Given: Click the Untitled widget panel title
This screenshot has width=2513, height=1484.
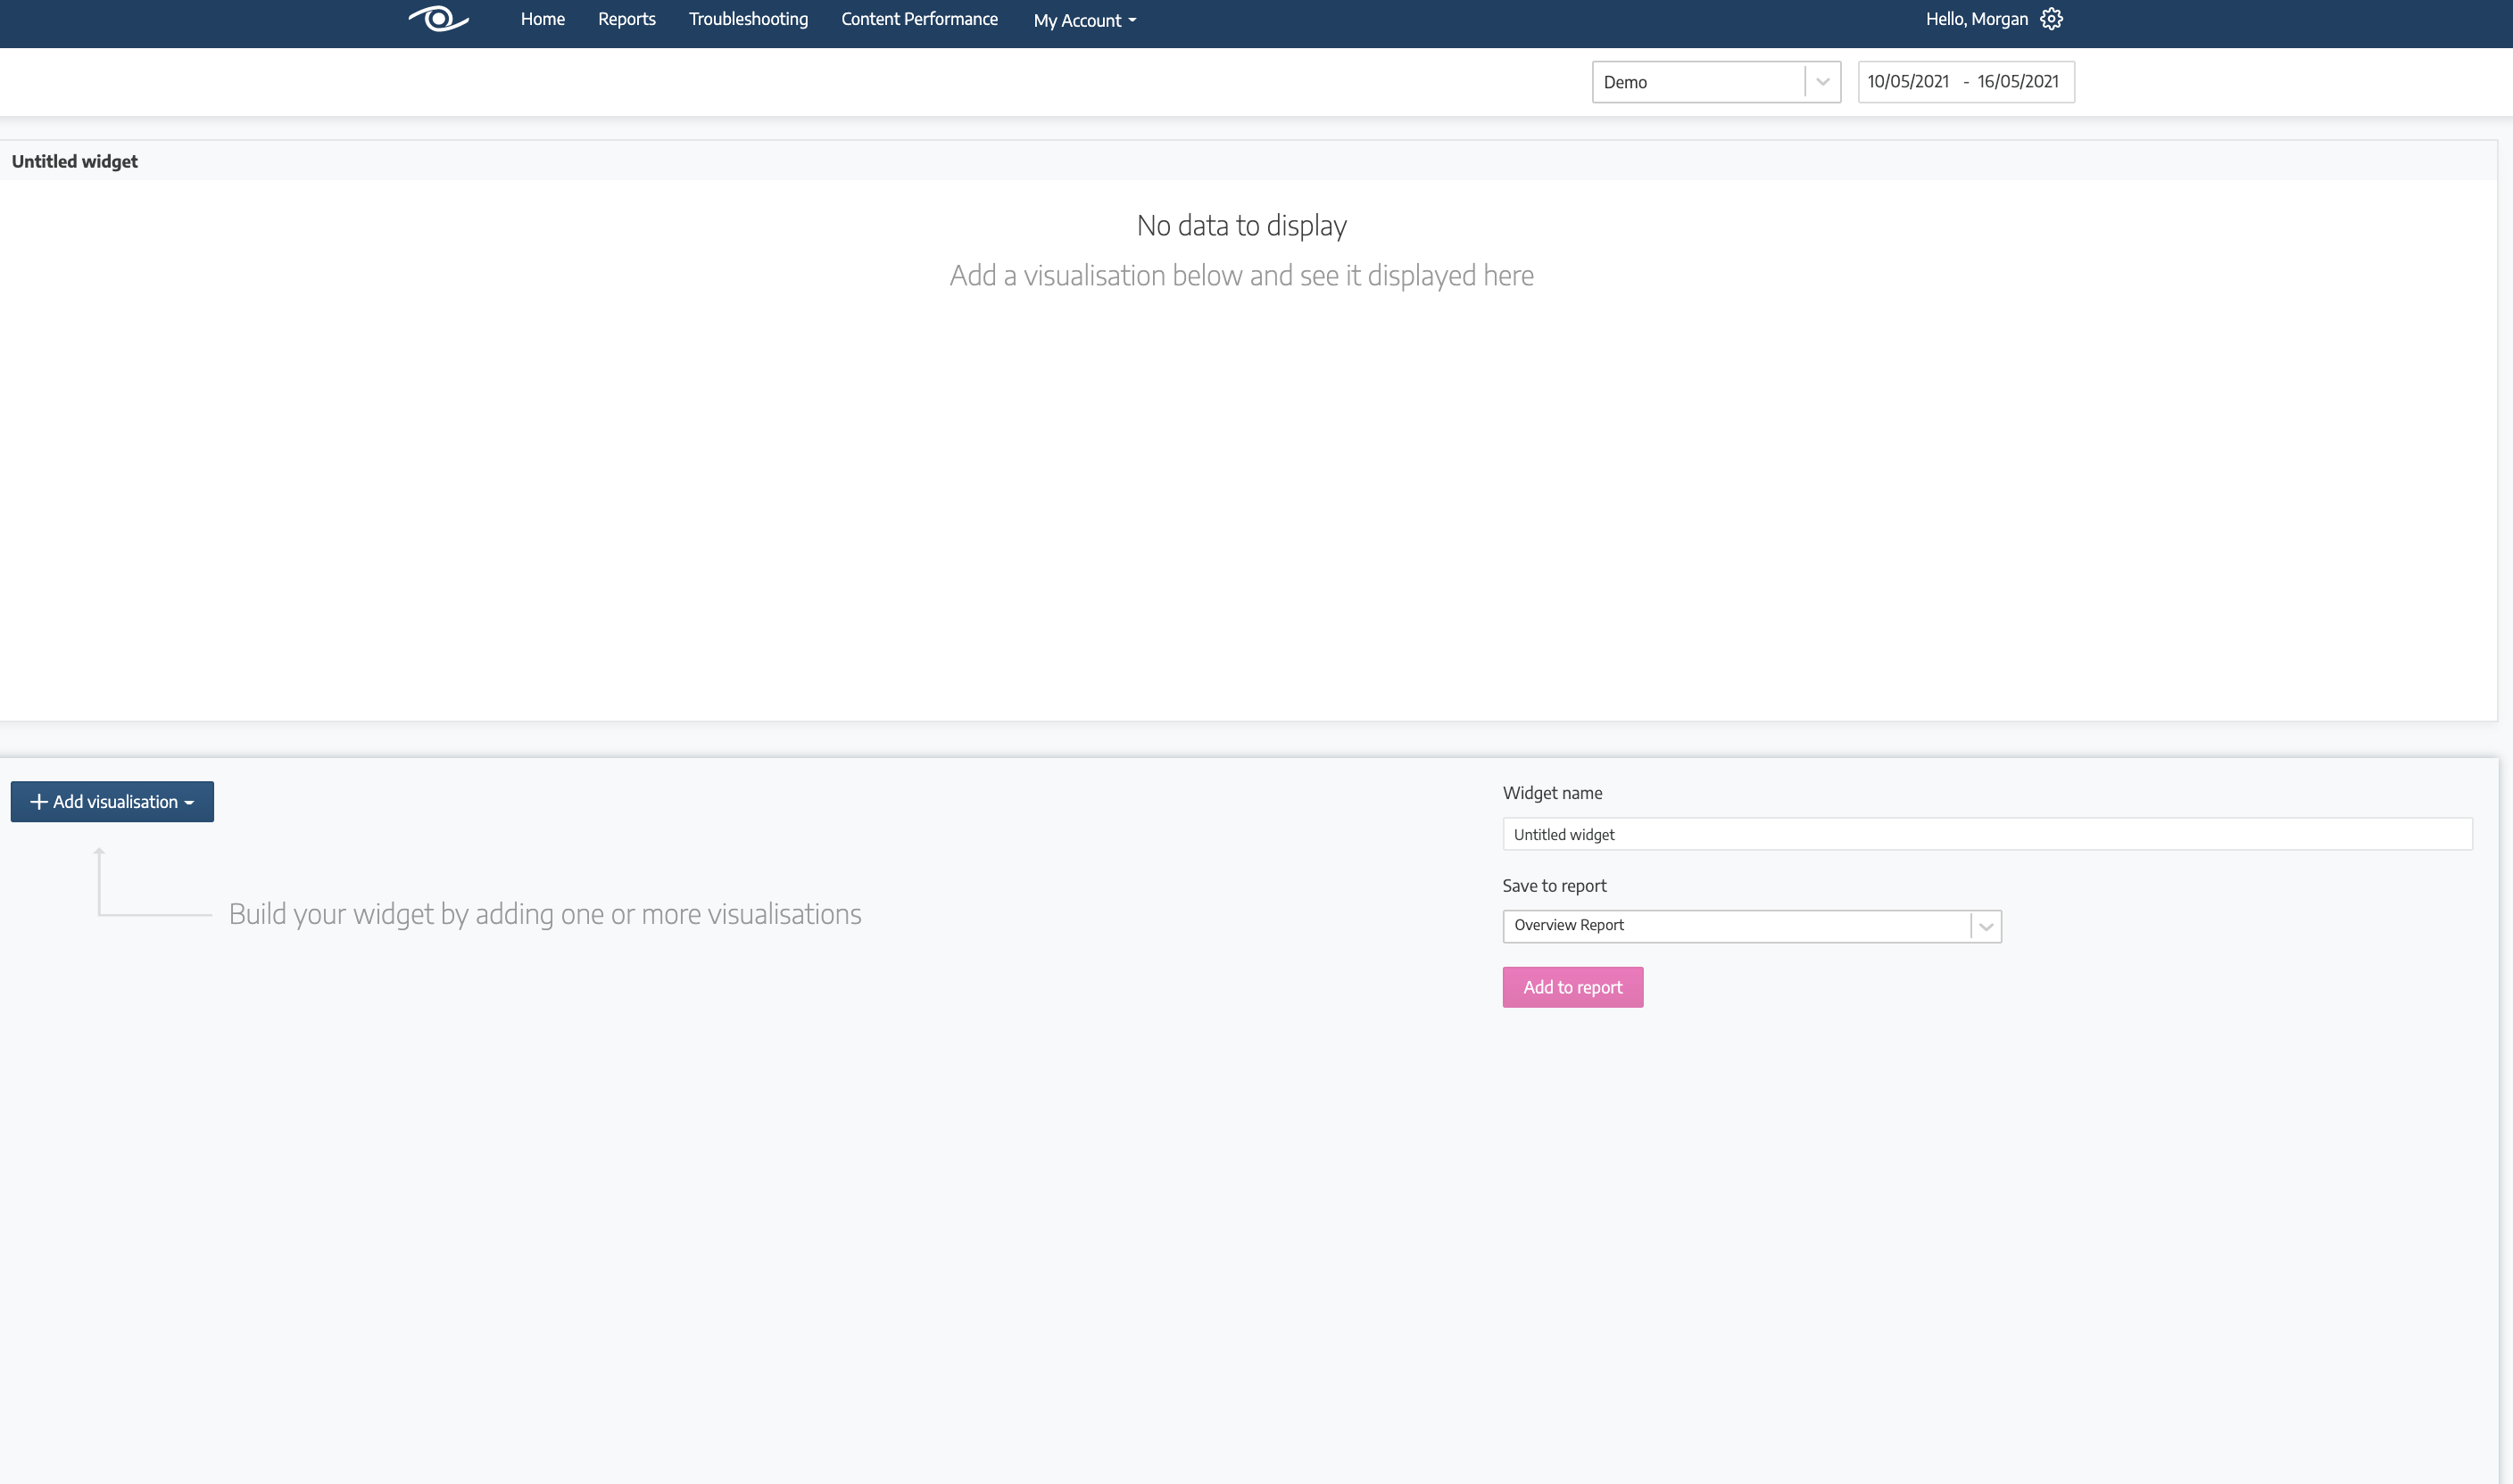Looking at the screenshot, I should point(75,161).
